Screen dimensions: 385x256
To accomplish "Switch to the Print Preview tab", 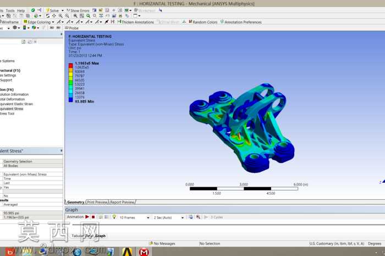I will pos(97,202).
